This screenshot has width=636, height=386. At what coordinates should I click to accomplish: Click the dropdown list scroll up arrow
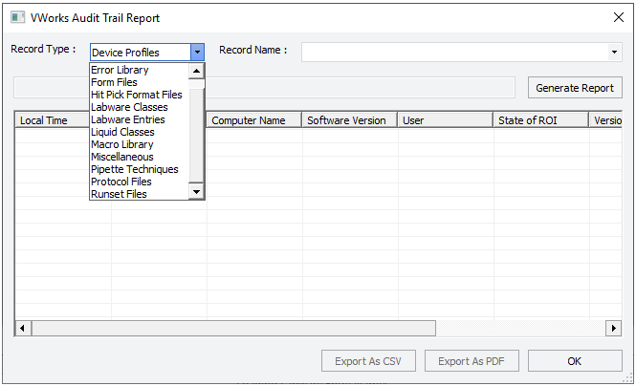(x=196, y=71)
